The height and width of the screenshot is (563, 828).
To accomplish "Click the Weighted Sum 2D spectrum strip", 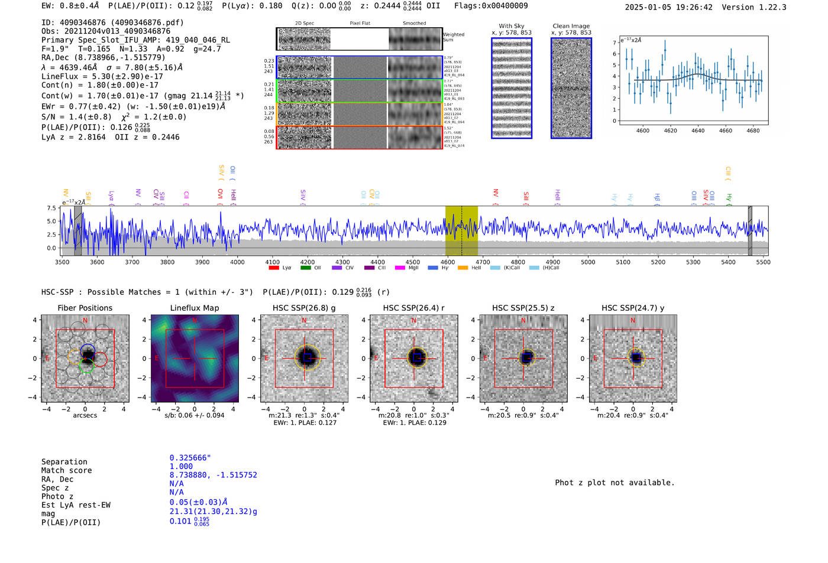I will click(359, 39).
